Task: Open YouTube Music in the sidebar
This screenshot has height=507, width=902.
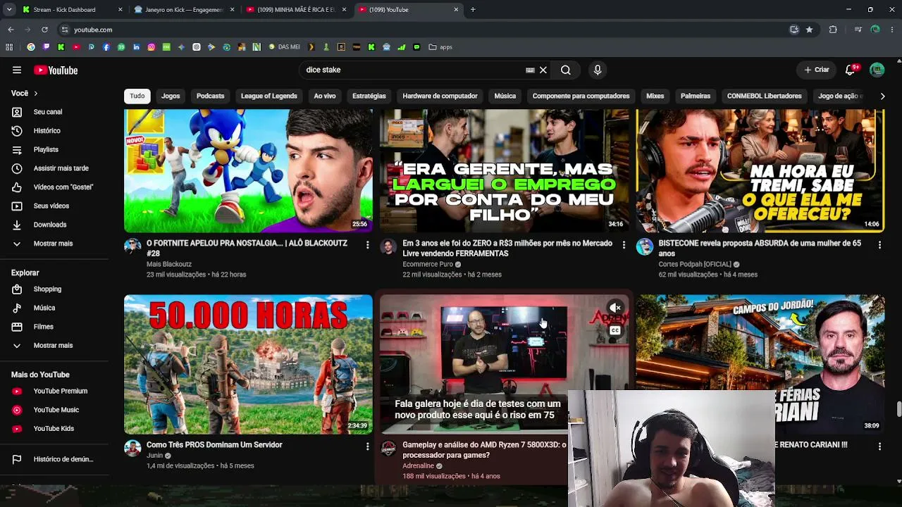Action: click(x=55, y=410)
